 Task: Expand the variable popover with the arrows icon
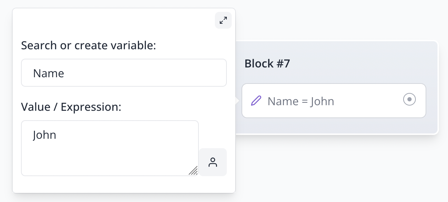(x=223, y=21)
